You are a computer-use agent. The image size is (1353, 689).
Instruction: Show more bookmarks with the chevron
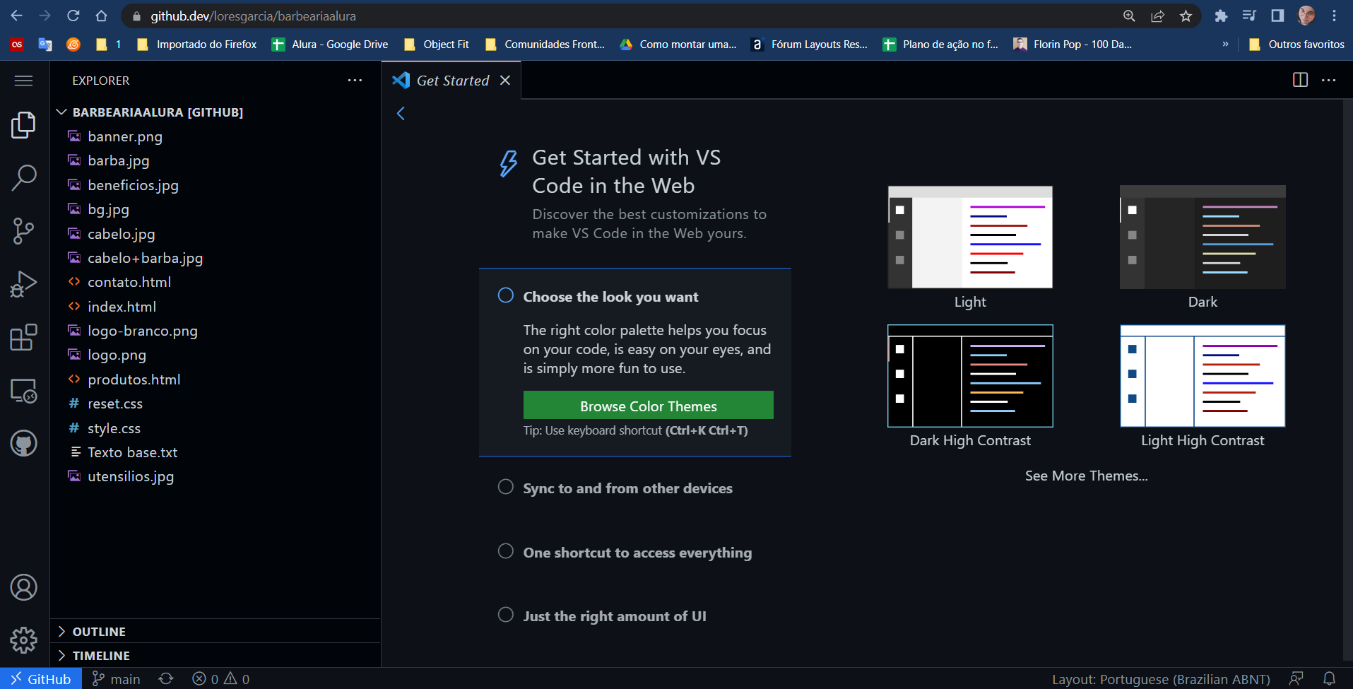[x=1225, y=44]
